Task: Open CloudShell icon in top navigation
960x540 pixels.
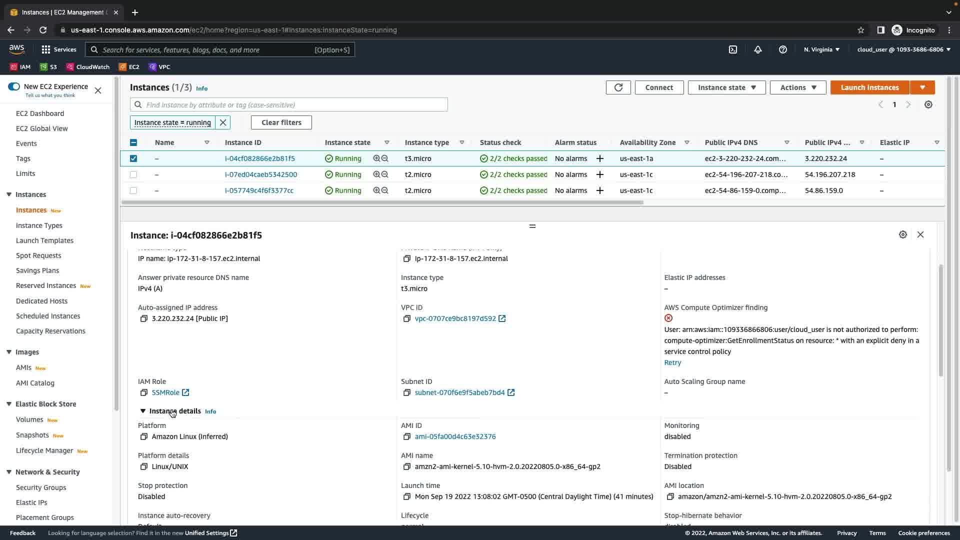Action: click(x=733, y=49)
